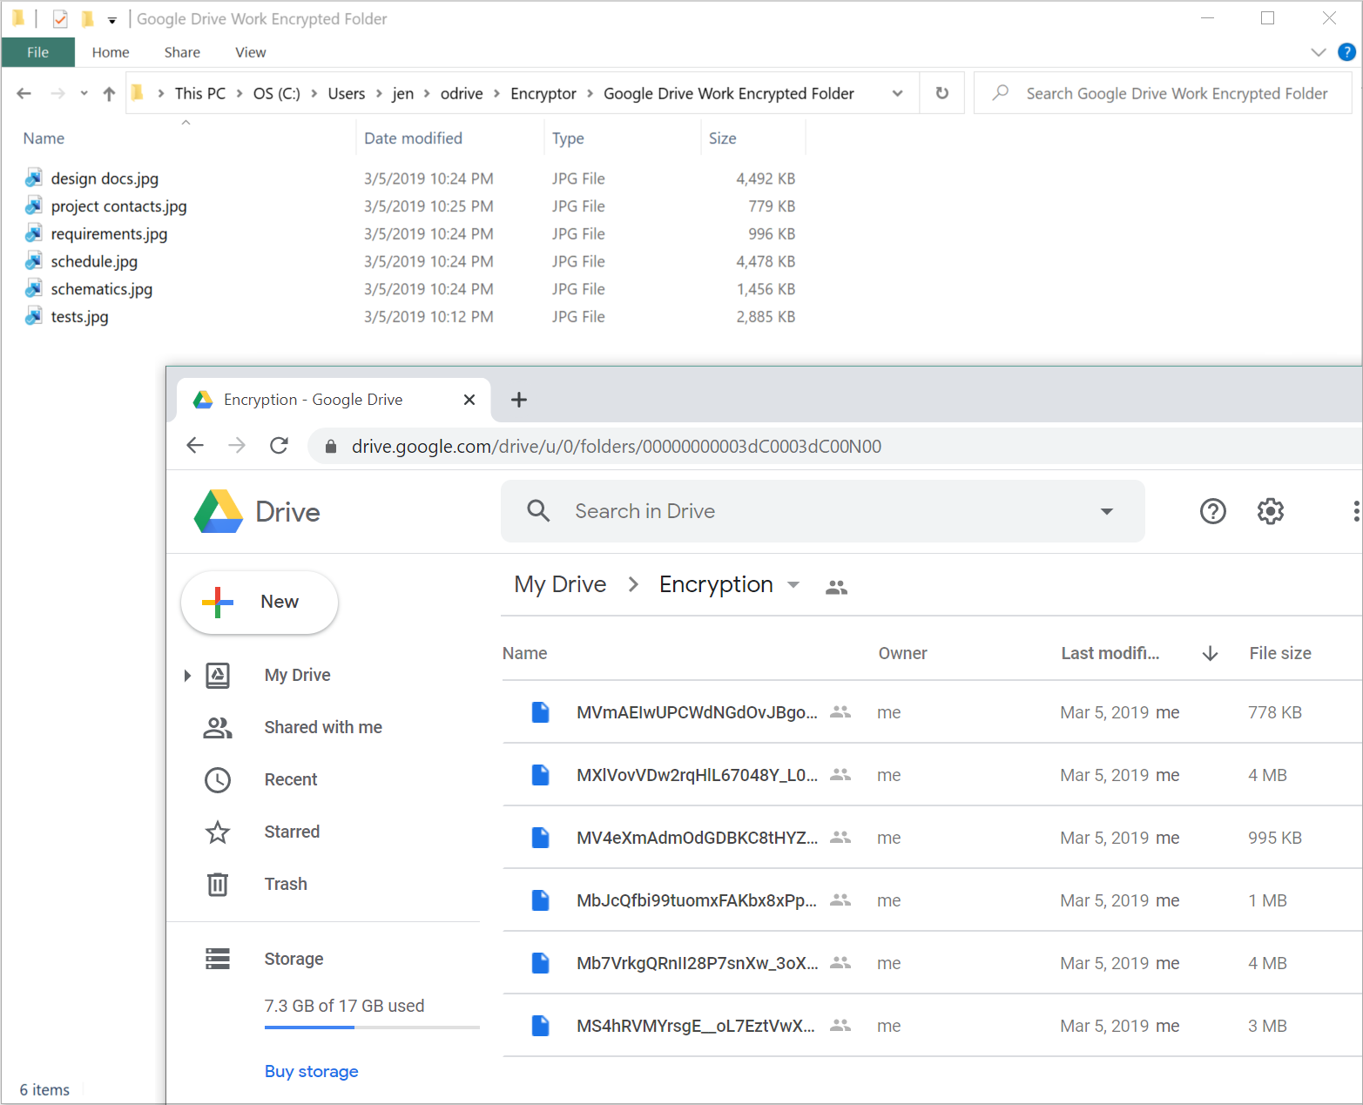The image size is (1363, 1105).
Task: Click Trash in Drive sidebar
Action: click(x=286, y=884)
